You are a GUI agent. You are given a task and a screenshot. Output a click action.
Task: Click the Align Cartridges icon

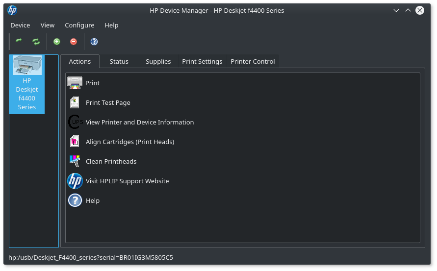pos(75,142)
